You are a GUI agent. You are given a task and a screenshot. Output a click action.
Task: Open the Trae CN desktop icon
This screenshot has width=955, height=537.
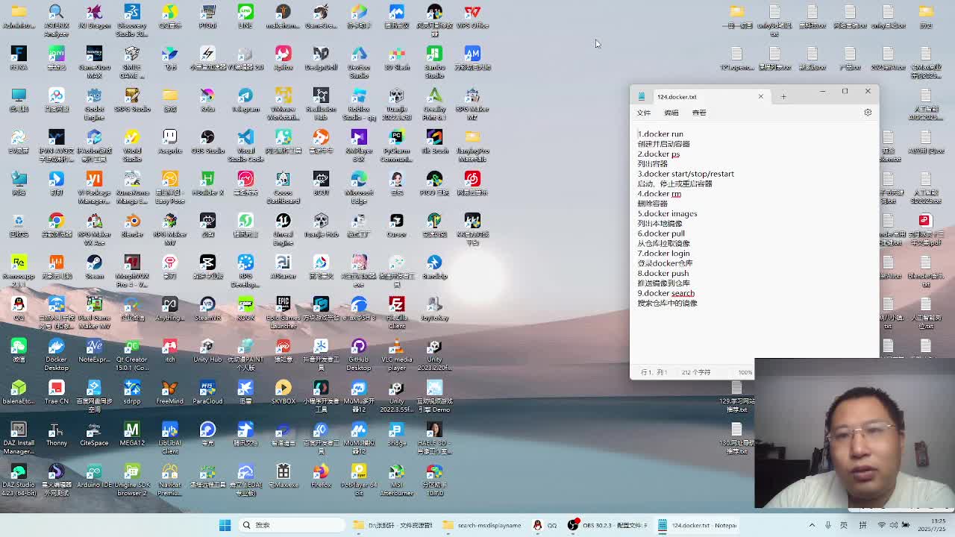coord(56,392)
